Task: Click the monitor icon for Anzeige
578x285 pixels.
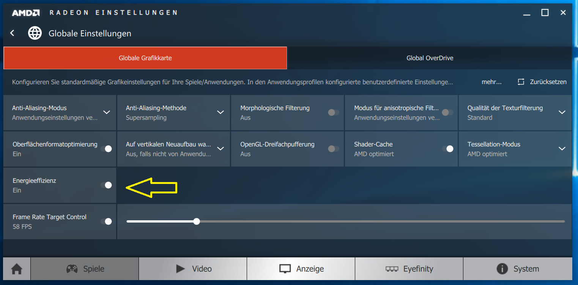Action: [285, 269]
